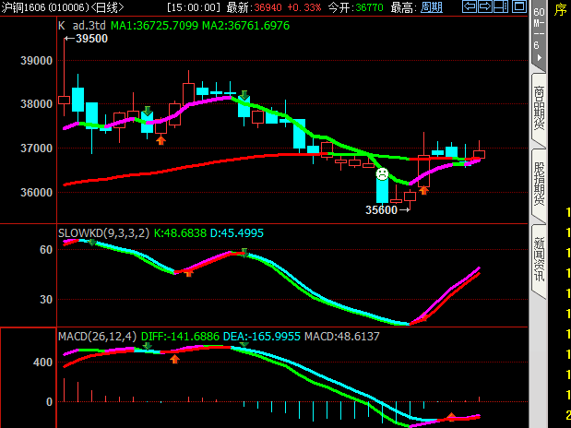The height and width of the screenshot is (428, 571).
Task: Toggle the split-panel layout icon
Action: 501,6
